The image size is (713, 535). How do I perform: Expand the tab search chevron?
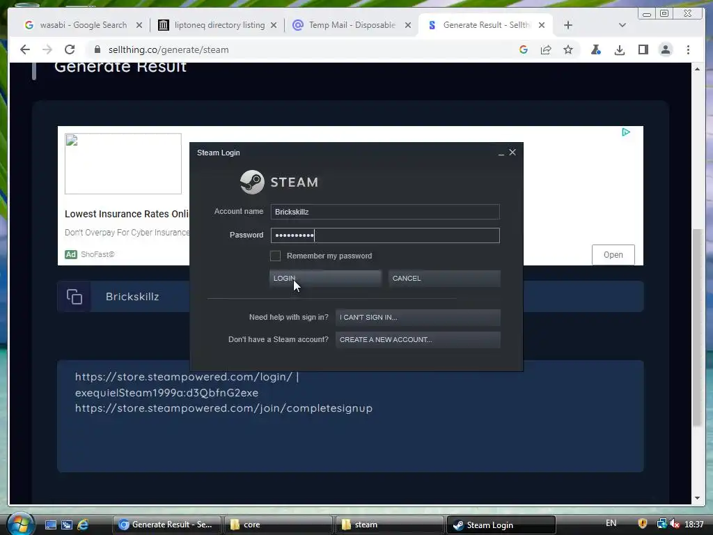622,25
